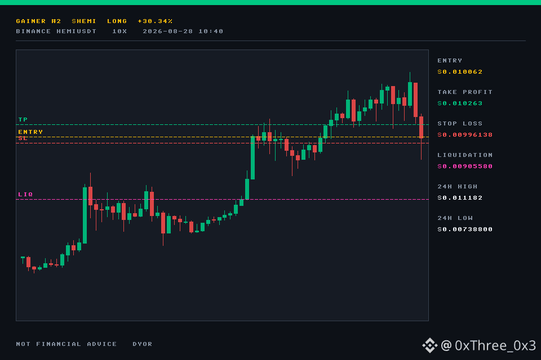541x360 pixels.
Task: Click the DYOR text in the footer
Action: tap(142, 344)
